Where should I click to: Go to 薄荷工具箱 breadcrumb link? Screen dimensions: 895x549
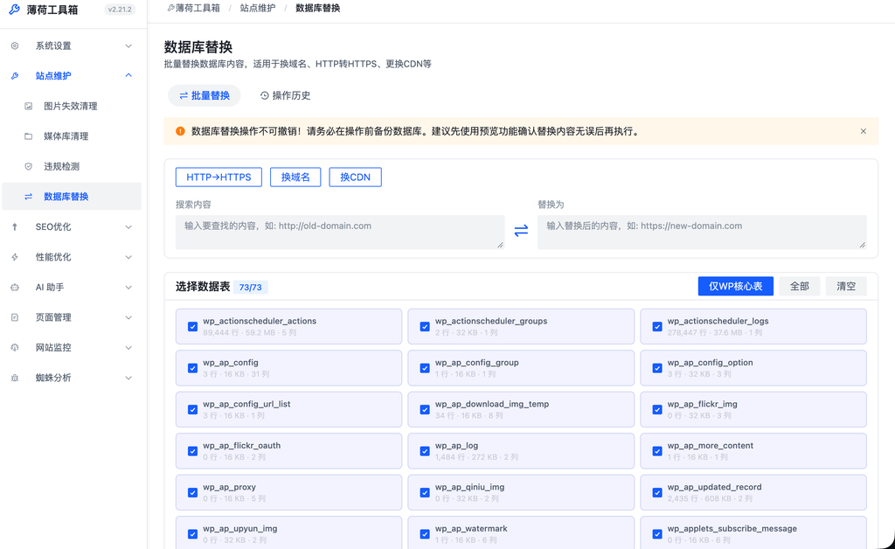(x=198, y=8)
